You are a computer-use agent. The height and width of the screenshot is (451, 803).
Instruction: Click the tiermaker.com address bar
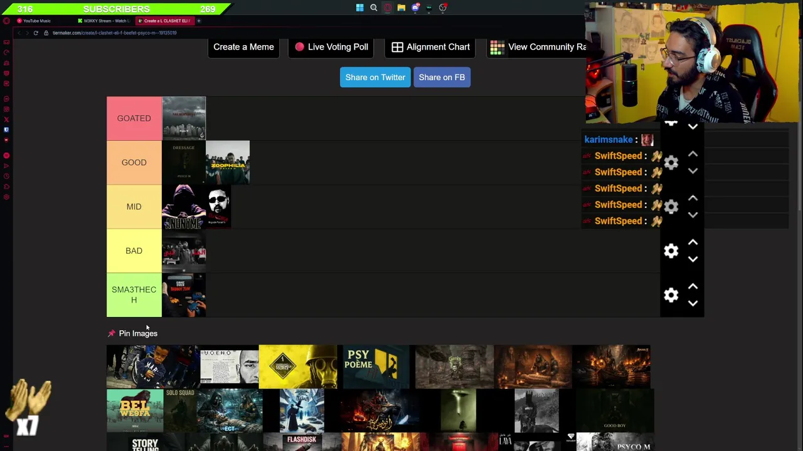[x=114, y=33]
